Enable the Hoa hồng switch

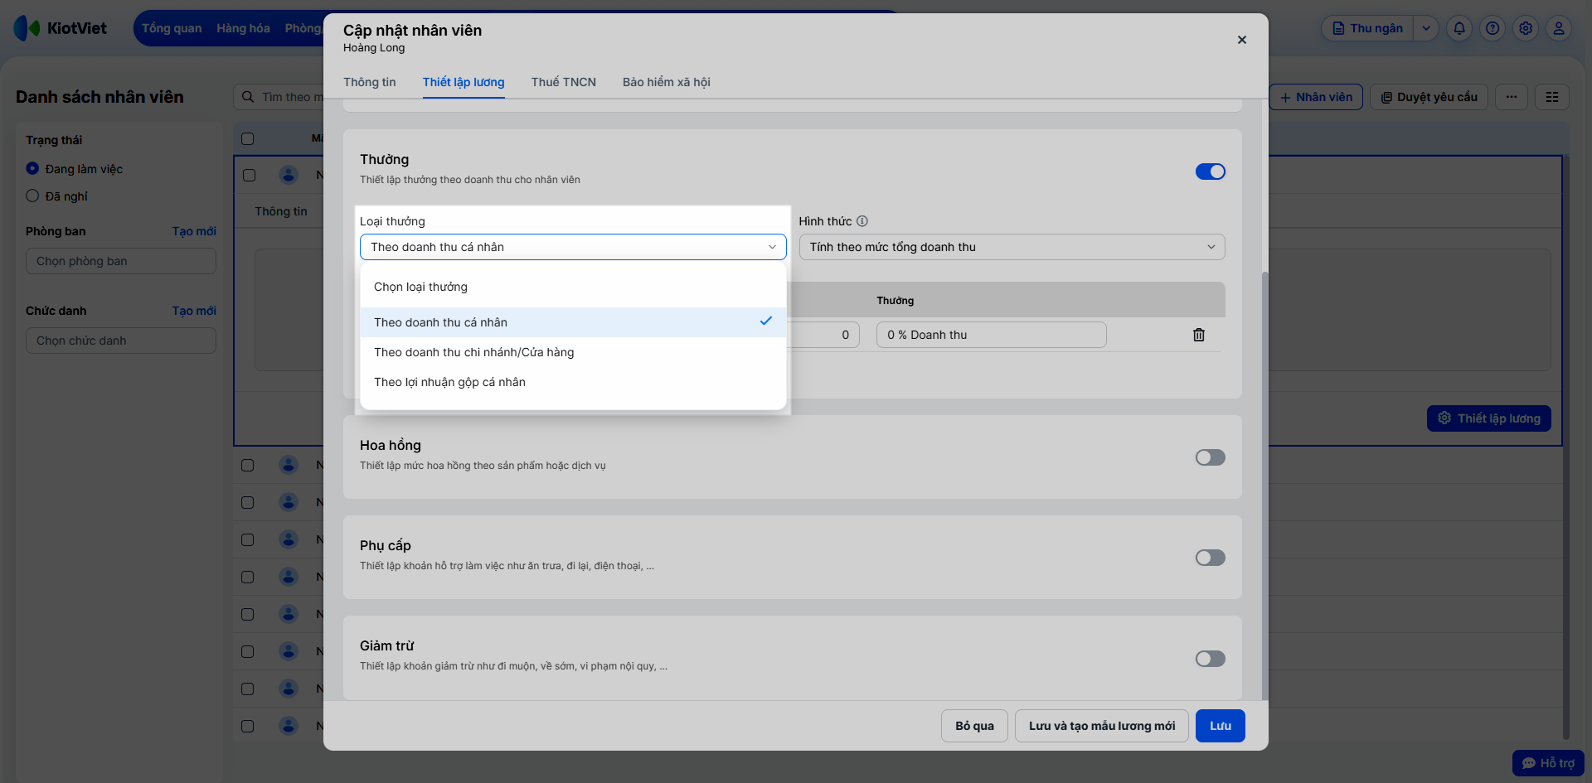click(1211, 457)
